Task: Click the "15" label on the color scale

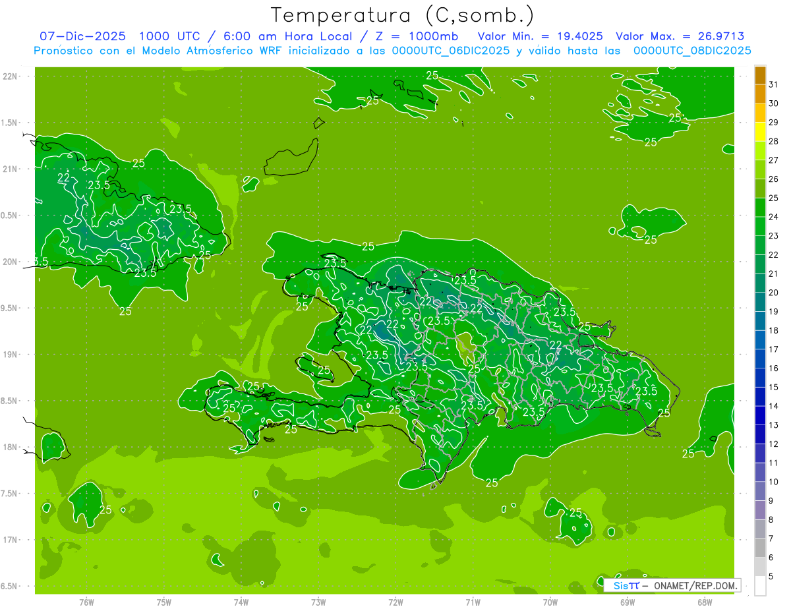Action: 774,388
